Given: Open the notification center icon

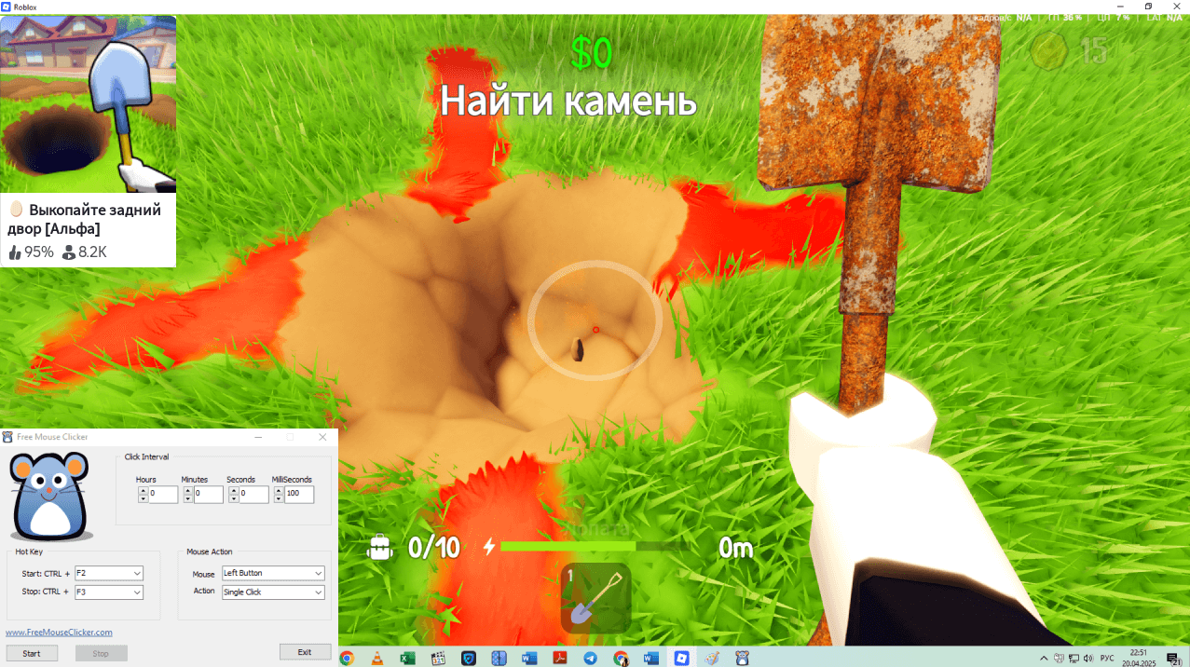Looking at the screenshot, I should coord(1172,658).
